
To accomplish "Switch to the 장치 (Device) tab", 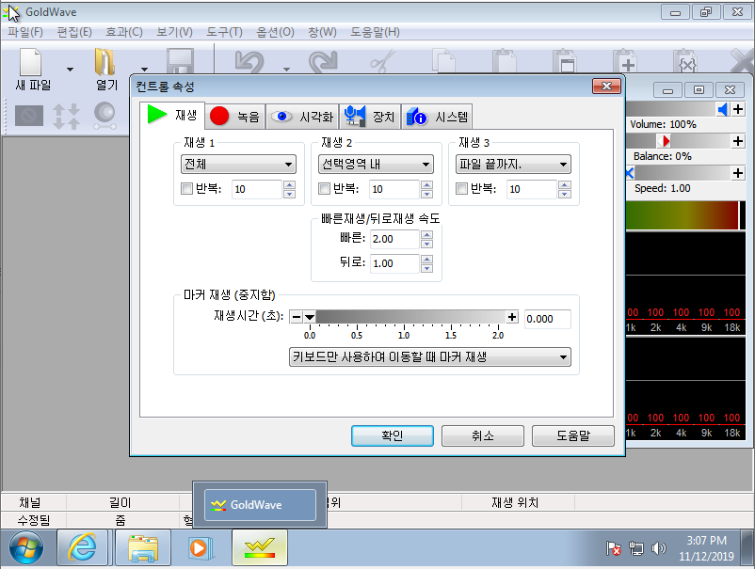I will pyautogui.click(x=370, y=117).
